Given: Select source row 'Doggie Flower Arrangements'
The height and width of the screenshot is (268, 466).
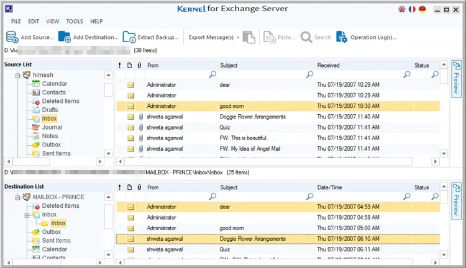Looking at the screenshot, I should pyautogui.click(x=278, y=117).
